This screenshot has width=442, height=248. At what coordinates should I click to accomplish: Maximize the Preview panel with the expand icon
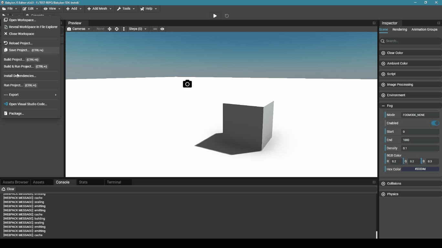(x=374, y=23)
